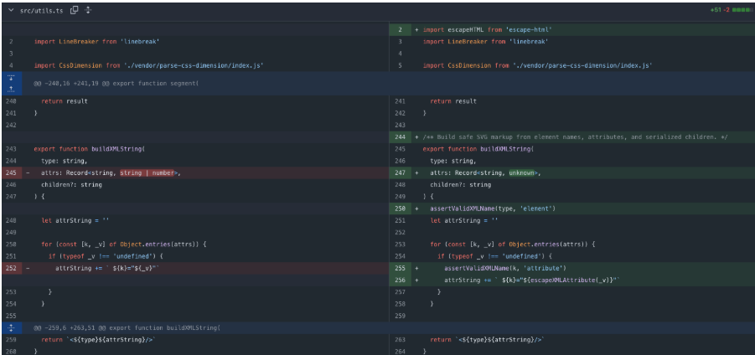This screenshot has width=755, height=355.
Task: Select line number 258
Action: pyautogui.click(x=401, y=304)
